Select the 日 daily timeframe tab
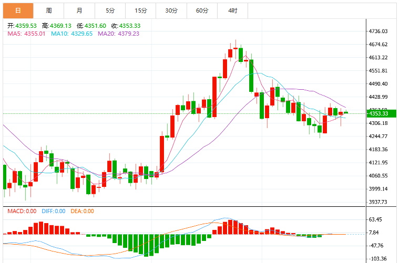This screenshot has height=263, width=400. pyautogui.click(x=18, y=10)
